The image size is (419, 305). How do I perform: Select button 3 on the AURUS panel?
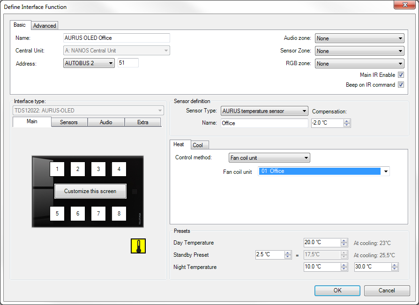98,169
